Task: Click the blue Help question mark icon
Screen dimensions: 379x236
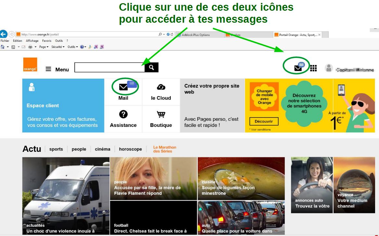Action: point(82,47)
